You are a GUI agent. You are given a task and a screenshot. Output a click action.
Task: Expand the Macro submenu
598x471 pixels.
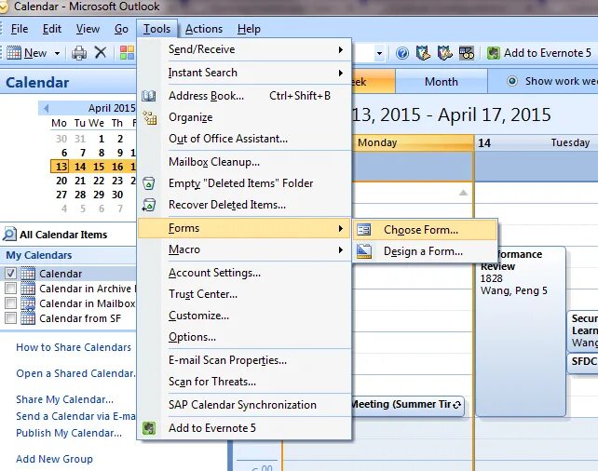(x=244, y=249)
